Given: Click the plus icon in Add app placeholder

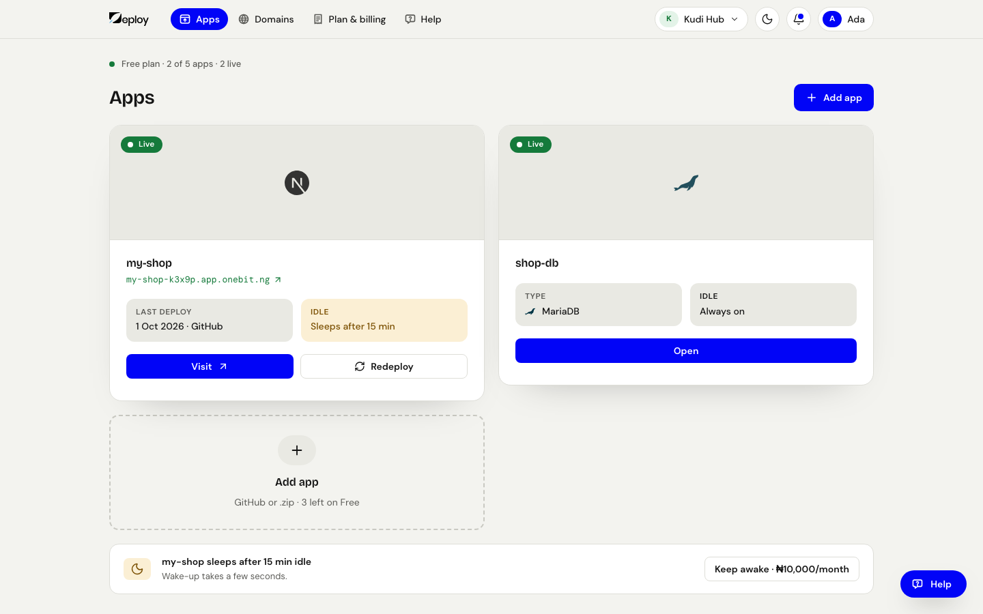Looking at the screenshot, I should (297, 450).
